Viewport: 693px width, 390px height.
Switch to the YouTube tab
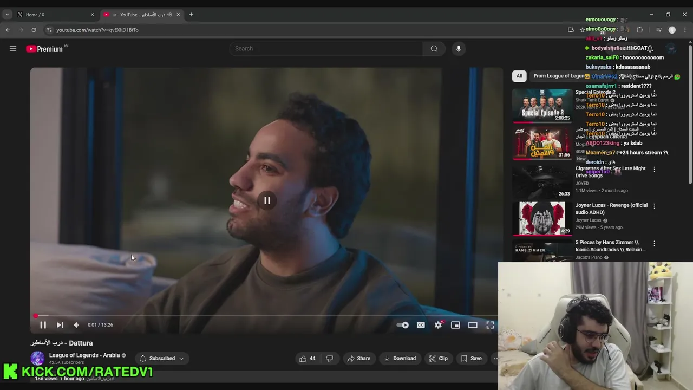point(142,15)
